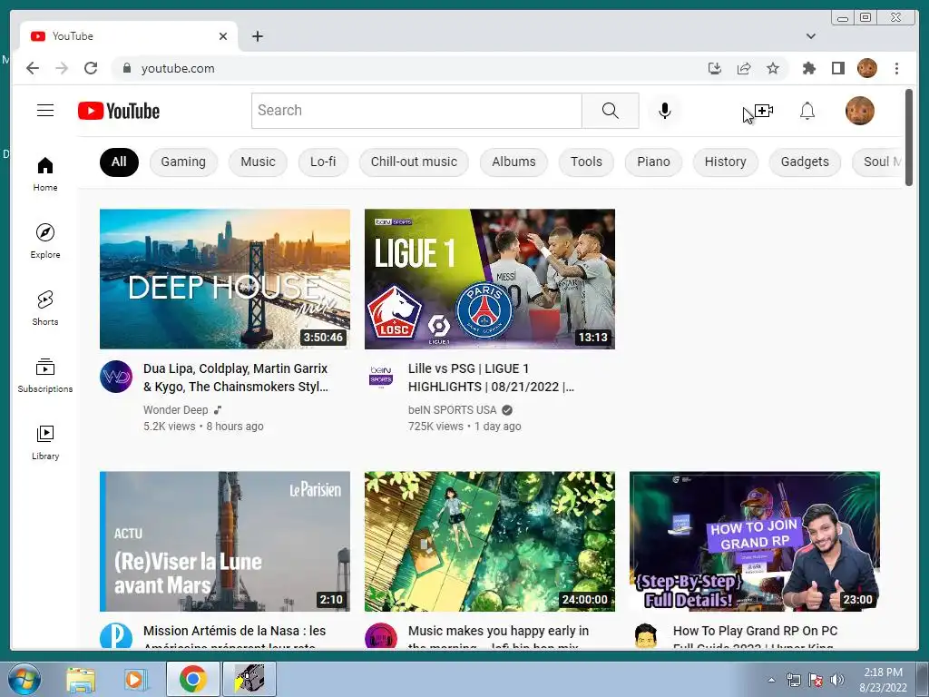This screenshot has width=929, height=697.
Task: Open Subscriptions in sidebar
Action: pos(45,375)
